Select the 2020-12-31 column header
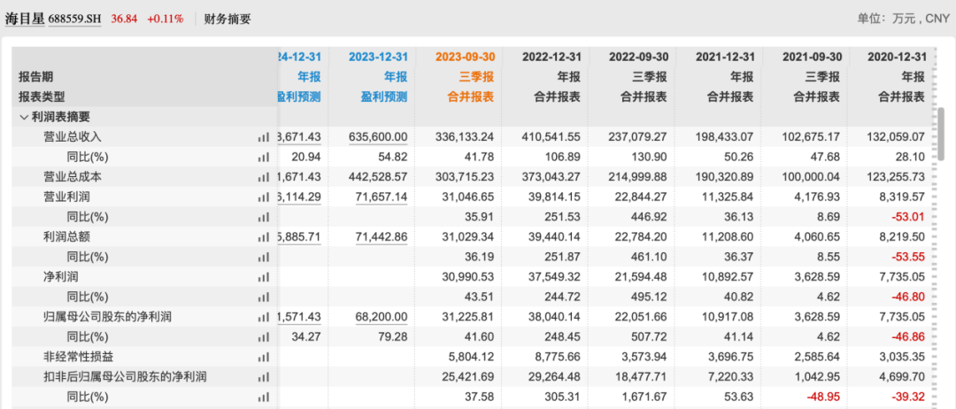Viewport: 956px width, 409px height. click(897, 57)
